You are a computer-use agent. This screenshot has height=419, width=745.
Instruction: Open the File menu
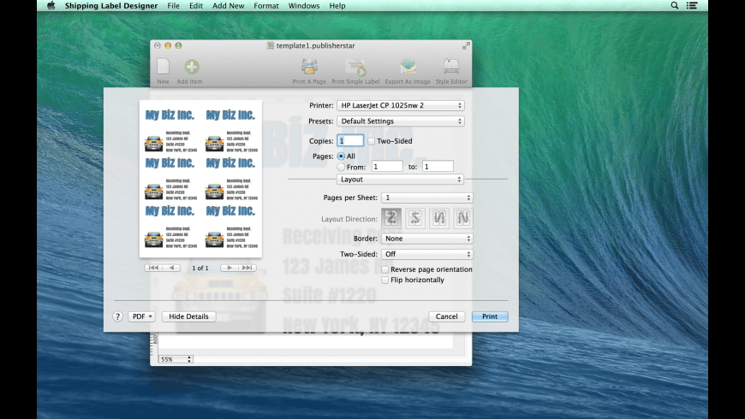click(174, 6)
